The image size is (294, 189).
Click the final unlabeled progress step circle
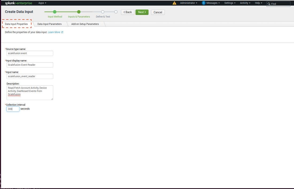[x=116, y=12]
